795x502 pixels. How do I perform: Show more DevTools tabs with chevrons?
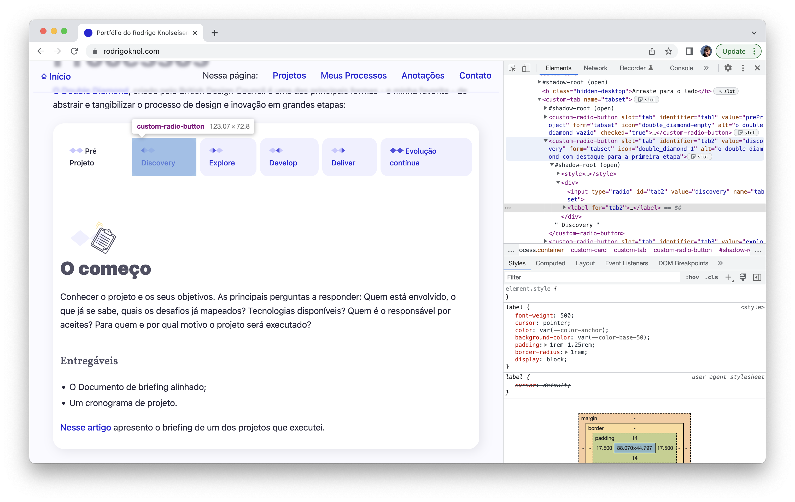(706, 68)
